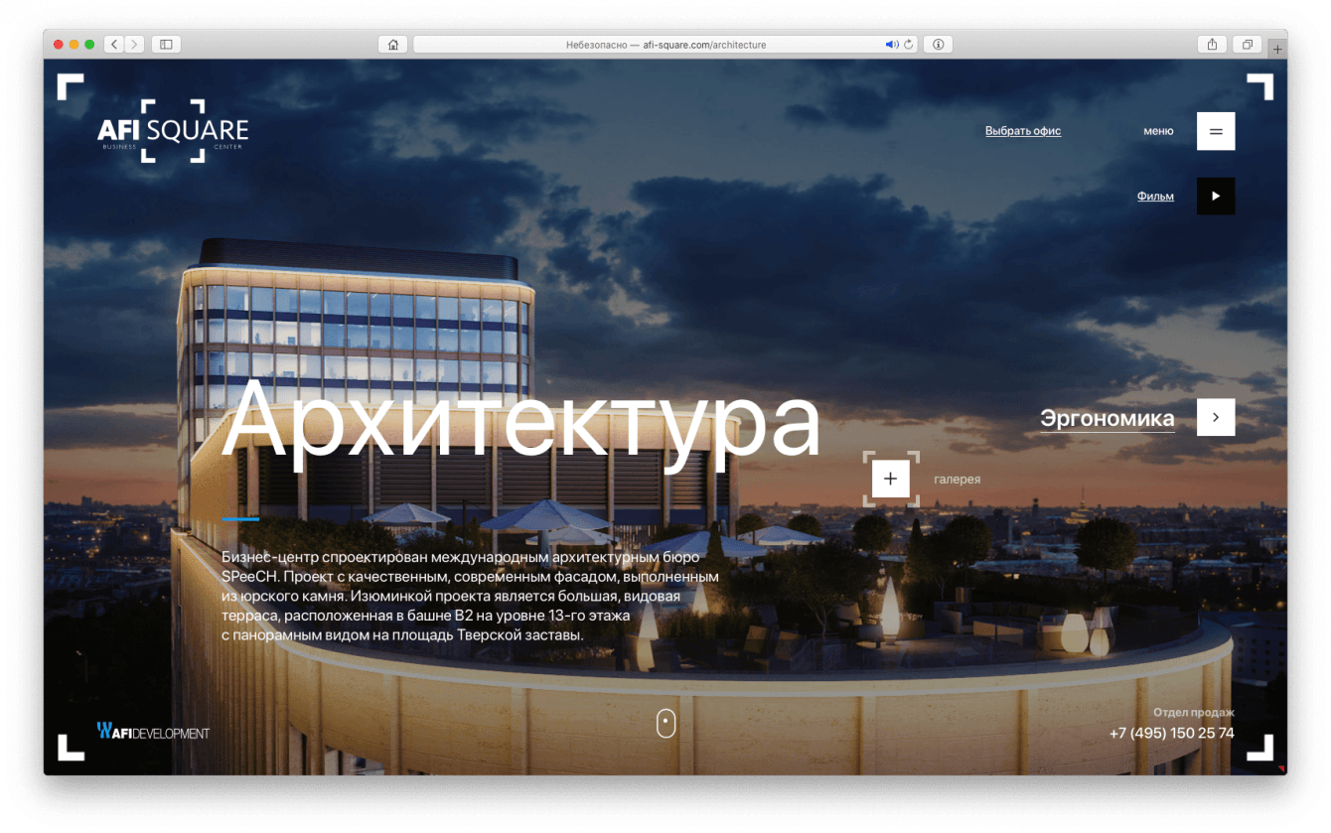Open the Safari home page button
Screen dimensions: 1331x833
(393, 45)
